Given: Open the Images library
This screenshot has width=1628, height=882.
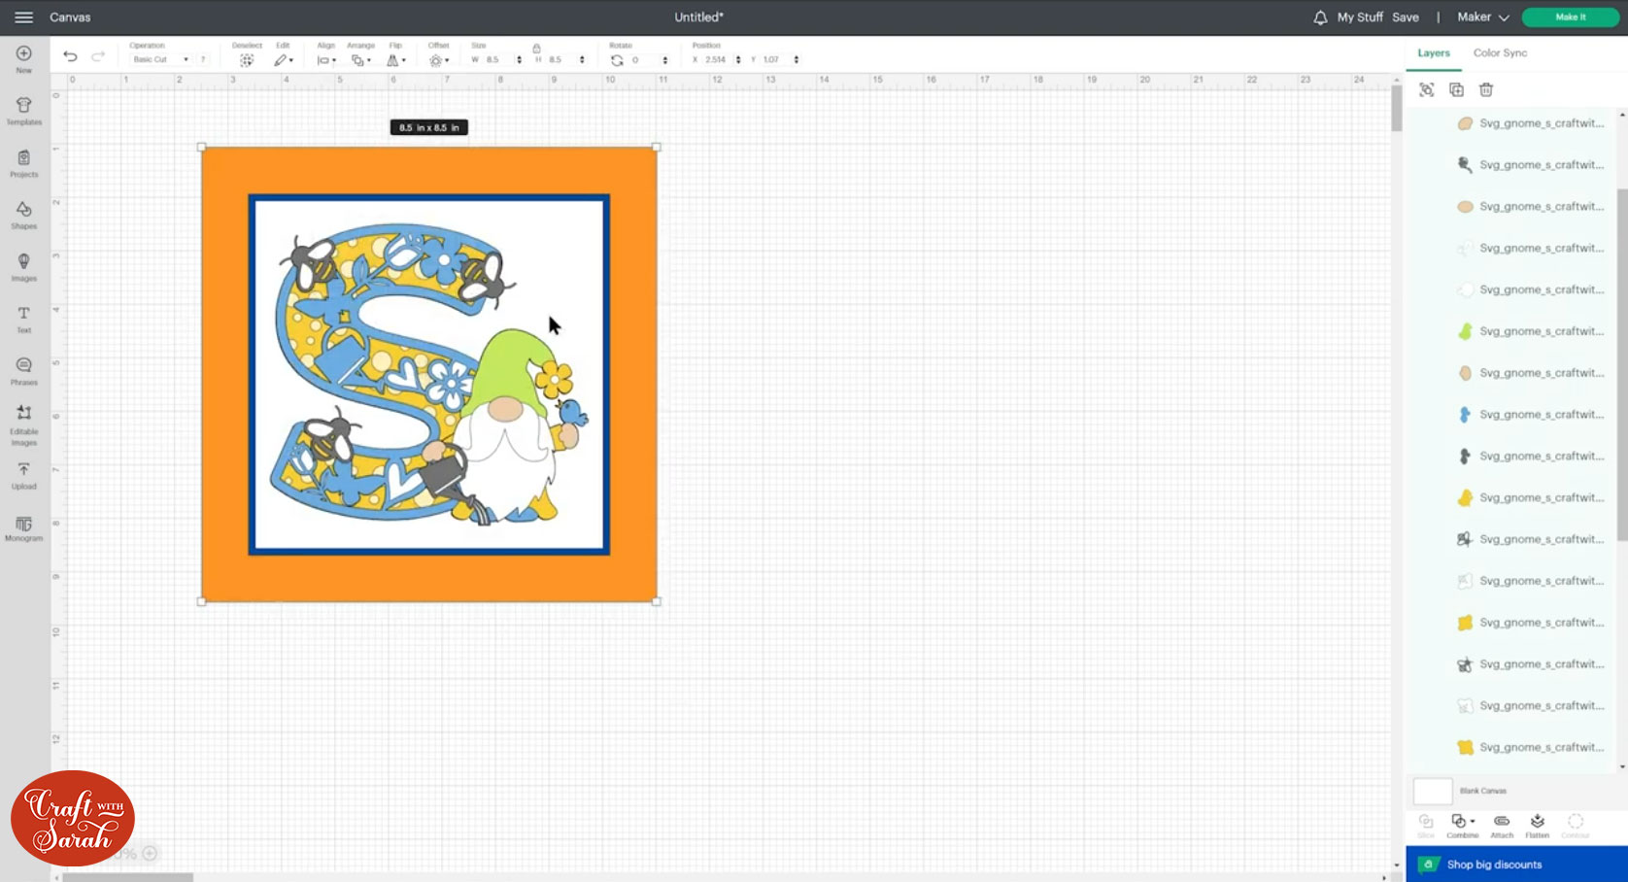Looking at the screenshot, I should point(24,267).
